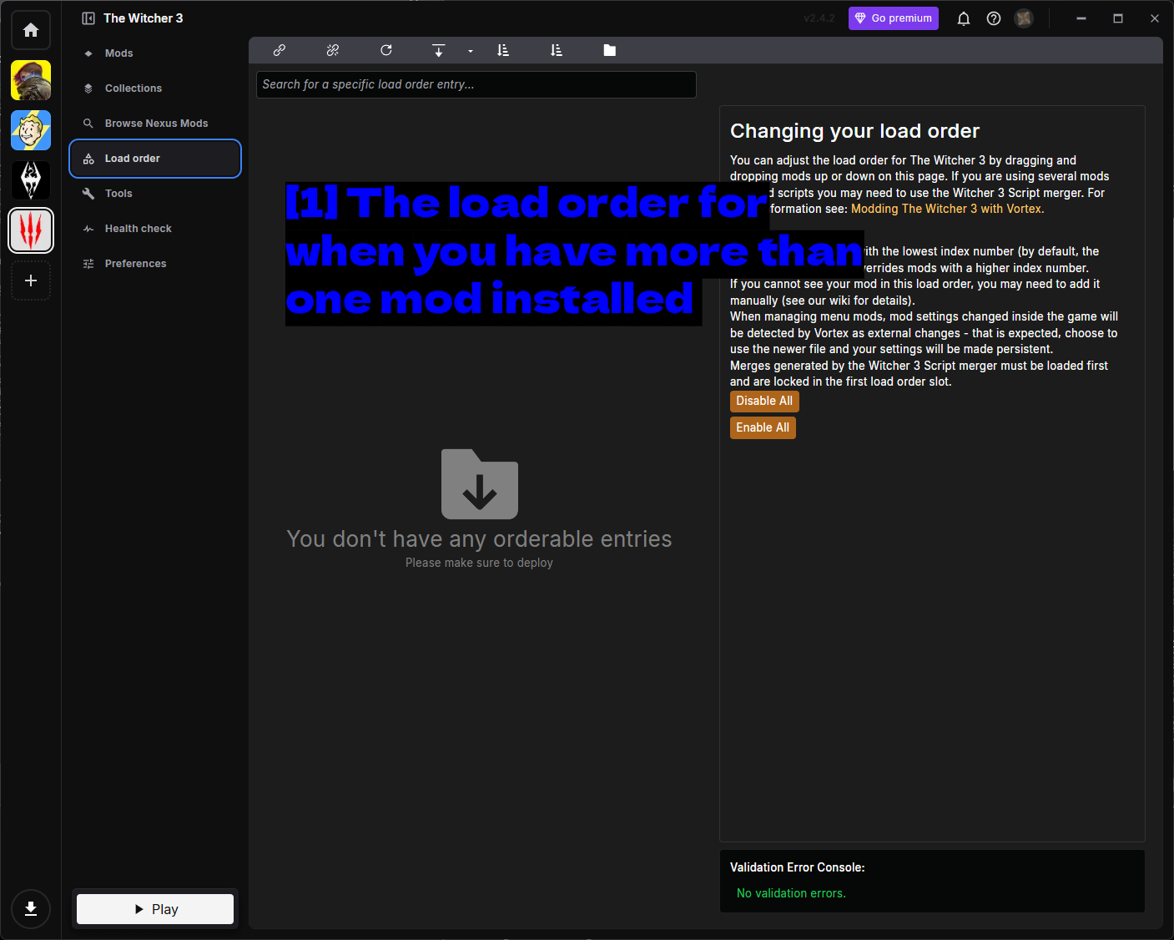Click the version number v2.4.2
This screenshot has width=1174, height=940.
[819, 18]
